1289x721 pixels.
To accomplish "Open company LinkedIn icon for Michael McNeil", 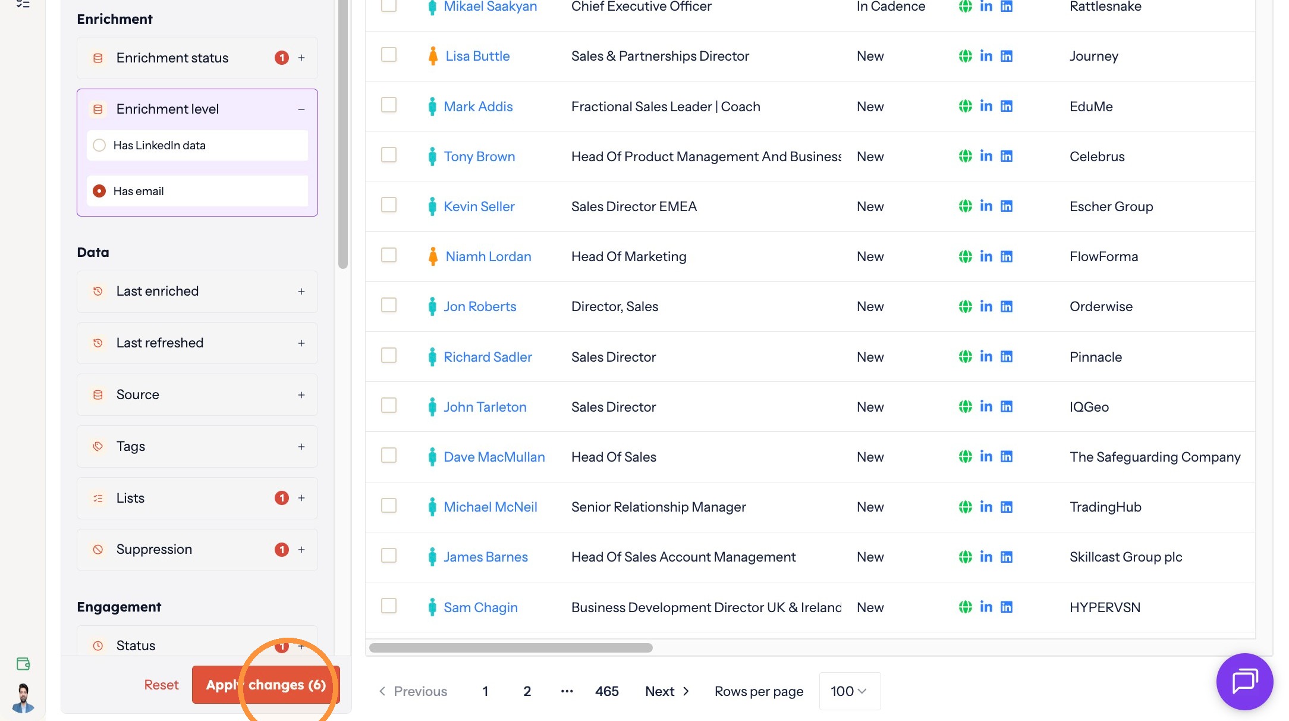I will coord(1006,507).
